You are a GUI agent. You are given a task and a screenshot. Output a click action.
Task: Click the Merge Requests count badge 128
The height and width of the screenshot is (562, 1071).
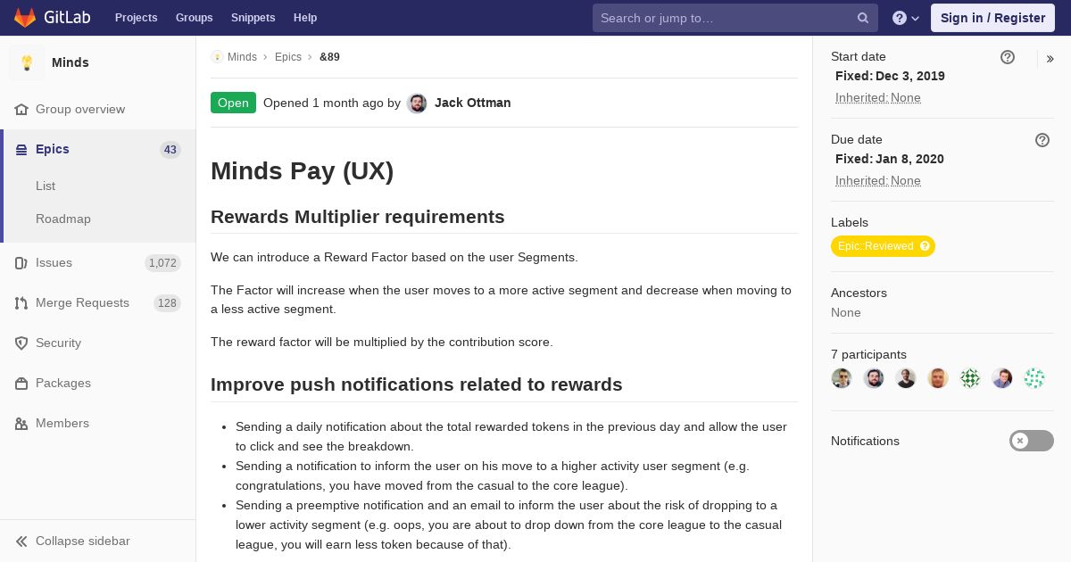167,303
